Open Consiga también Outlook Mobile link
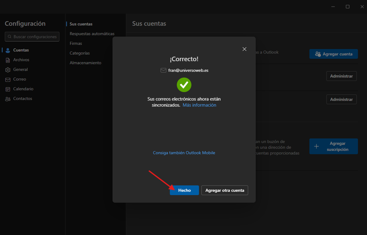The width and height of the screenshot is (367, 235). tap(184, 153)
